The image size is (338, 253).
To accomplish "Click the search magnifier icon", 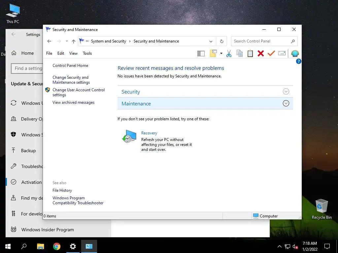I will click(293, 41).
